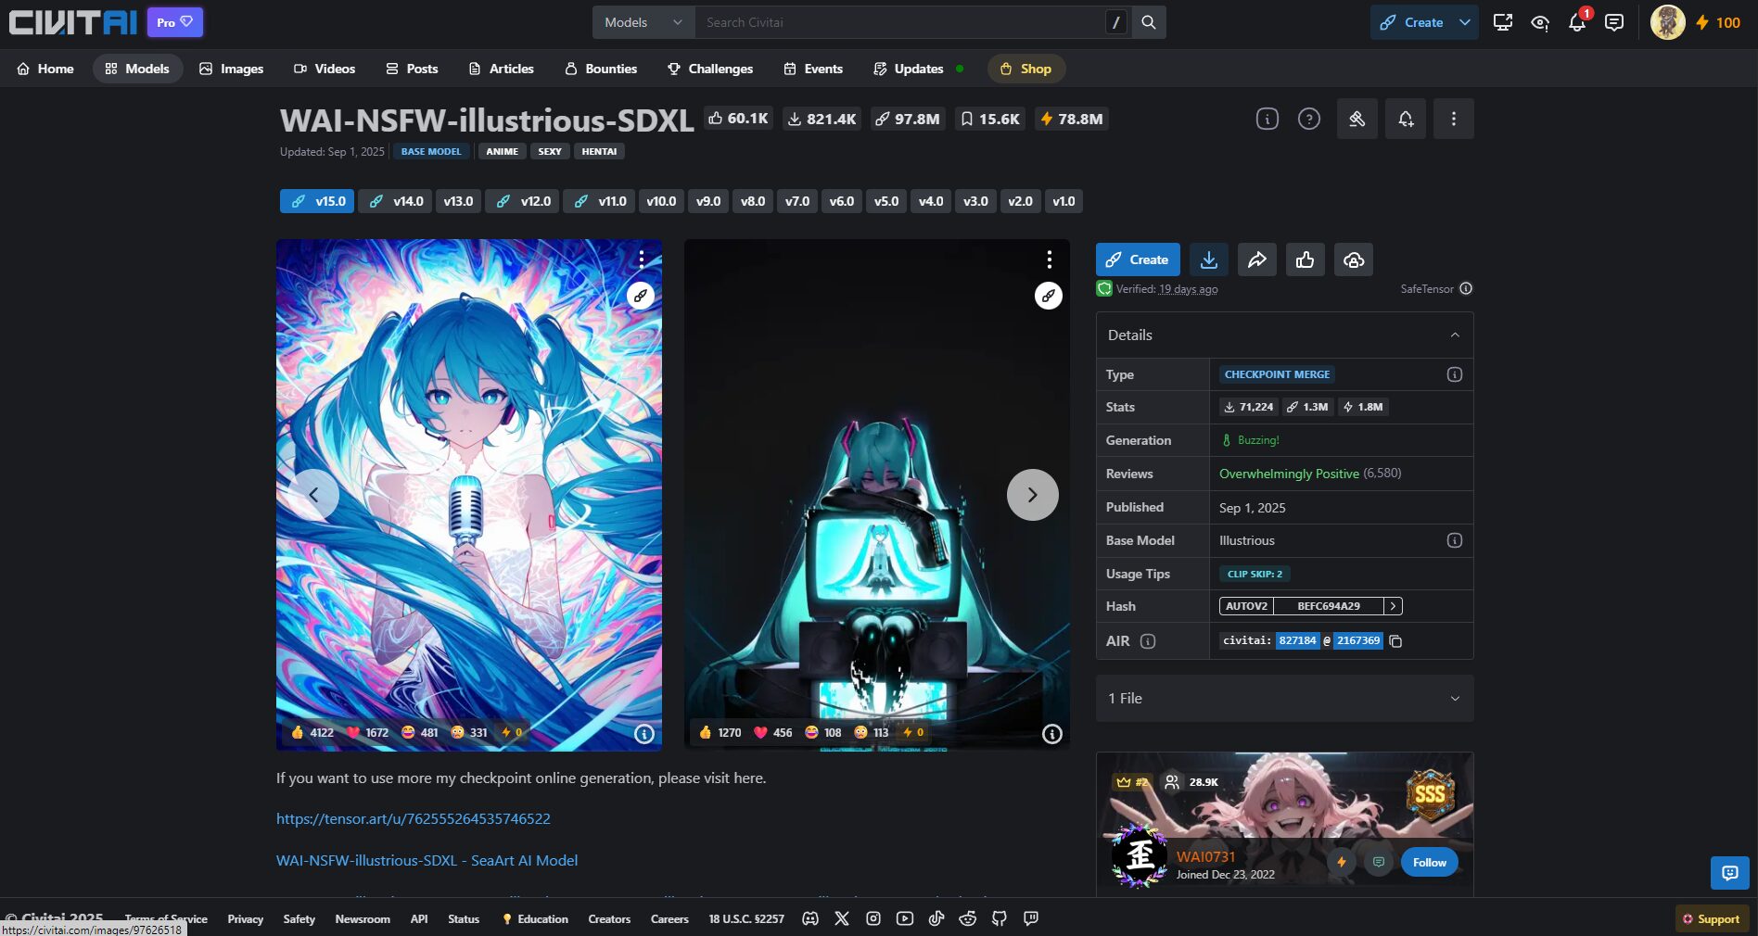Toggle model notification bell subscribe button
The image size is (1758, 936).
(1406, 119)
